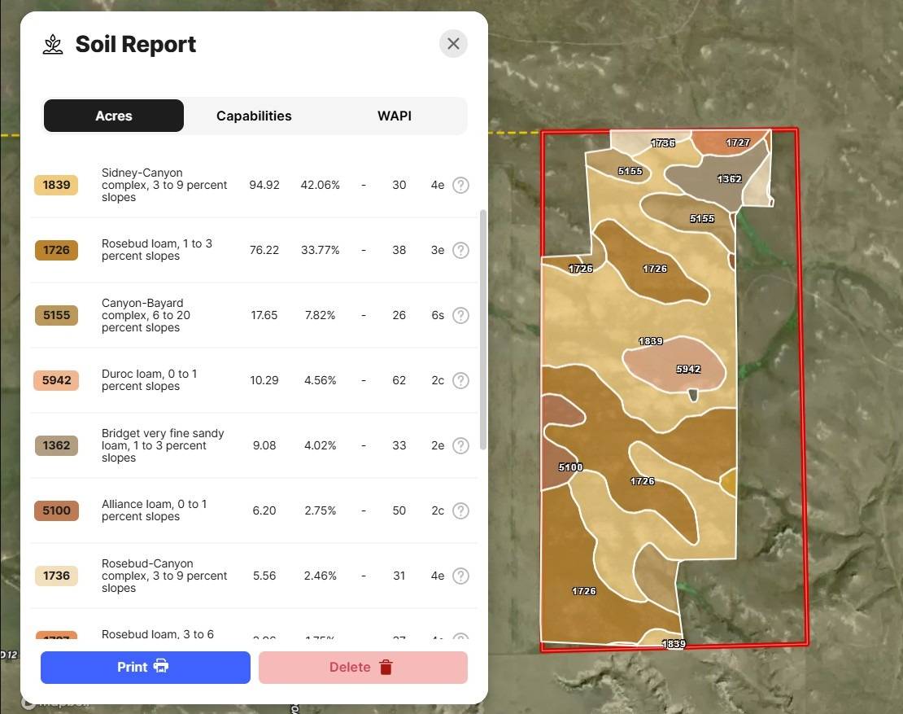Click the 1839 soil color swatch
903x714 pixels.
tap(56, 185)
